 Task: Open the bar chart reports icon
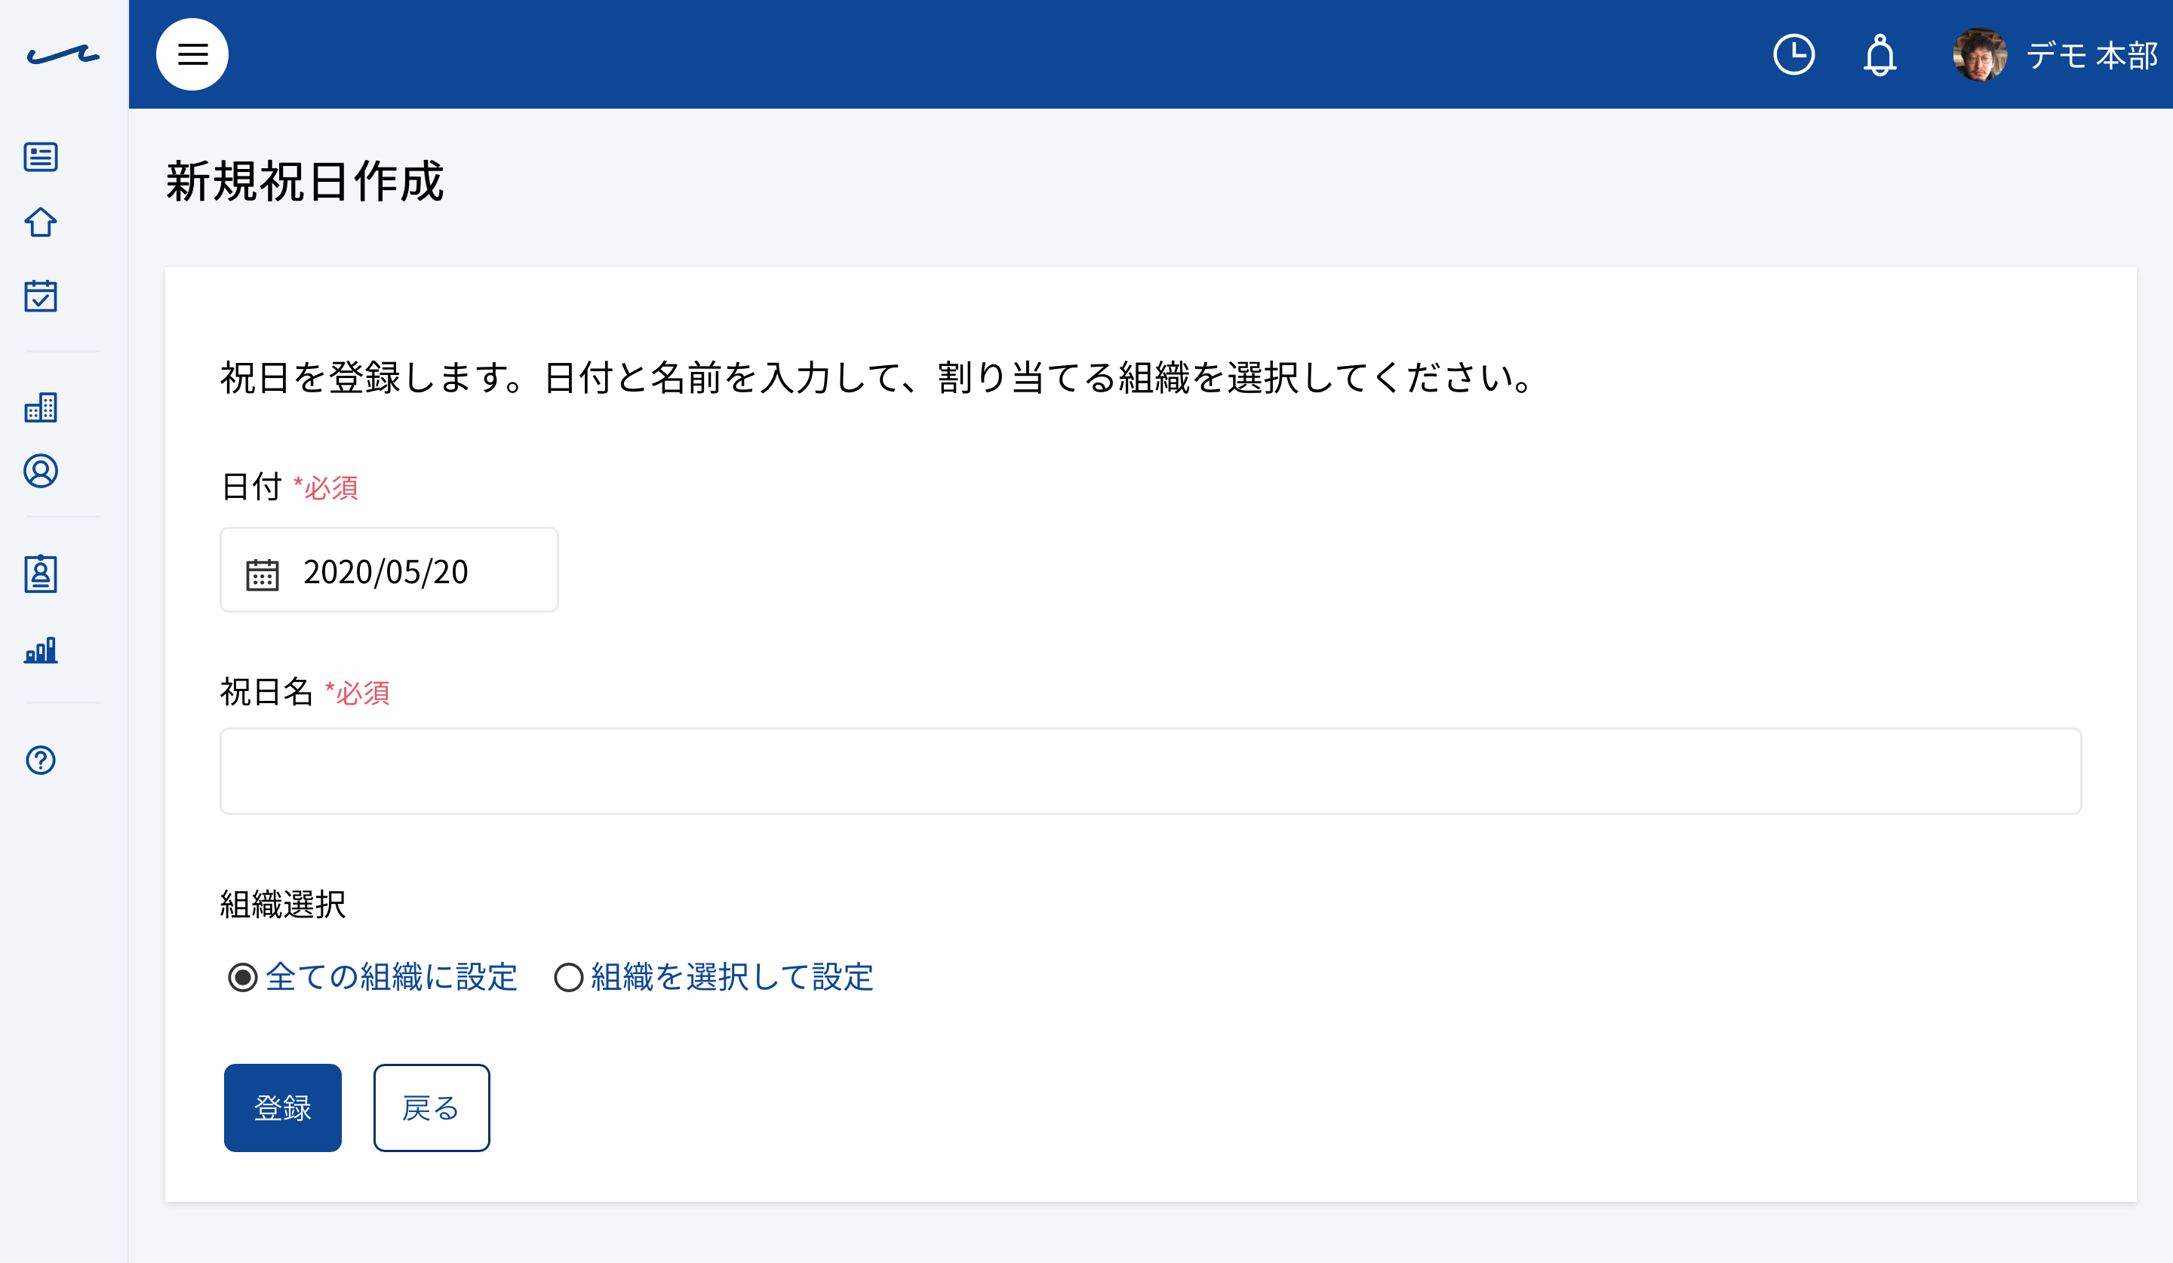tap(41, 650)
